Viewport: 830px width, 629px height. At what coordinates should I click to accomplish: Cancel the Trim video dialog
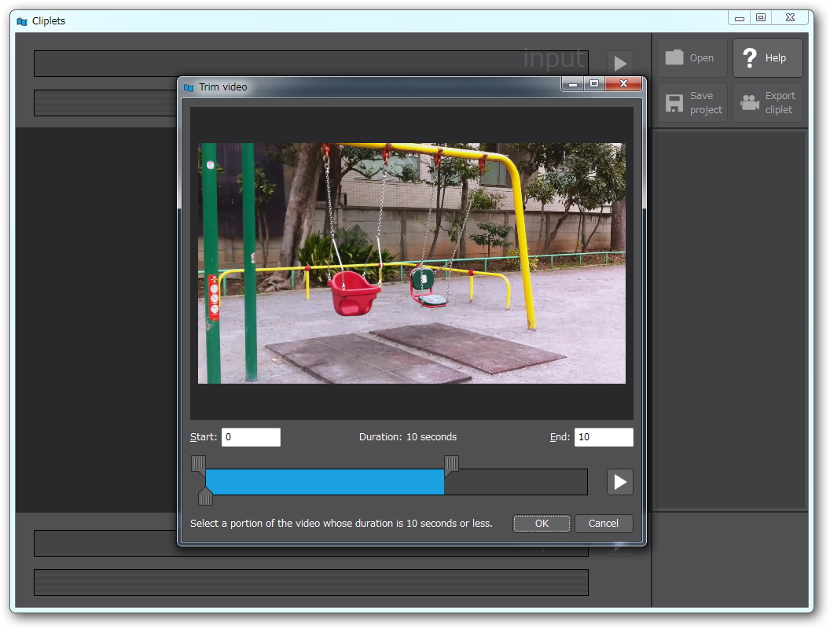604,524
